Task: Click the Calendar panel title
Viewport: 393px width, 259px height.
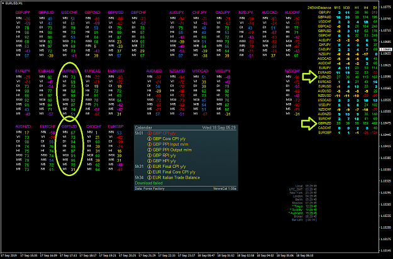Action: (143, 128)
